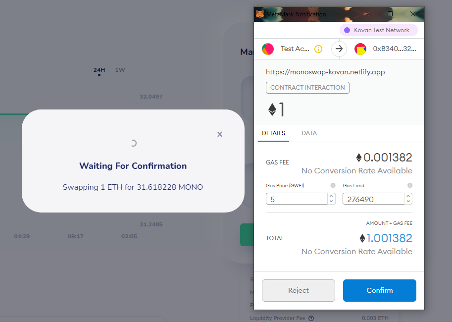Click the Liquidity Provider Fee help icon
The width and height of the screenshot is (452, 322).
(x=311, y=318)
